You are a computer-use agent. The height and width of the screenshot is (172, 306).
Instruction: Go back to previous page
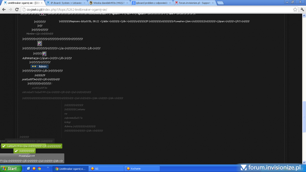tap(4, 9)
